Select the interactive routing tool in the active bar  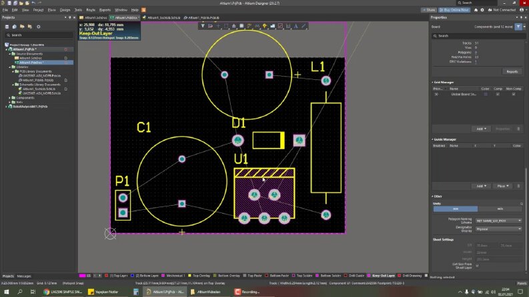(x=249, y=26)
